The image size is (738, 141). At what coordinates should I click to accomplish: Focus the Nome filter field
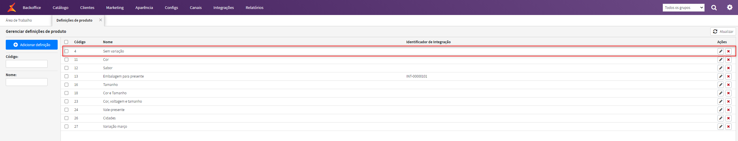tap(27, 82)
